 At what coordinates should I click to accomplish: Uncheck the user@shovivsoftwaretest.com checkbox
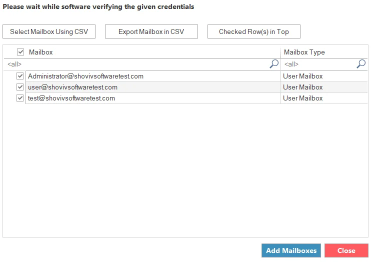(x=20, y=87)
